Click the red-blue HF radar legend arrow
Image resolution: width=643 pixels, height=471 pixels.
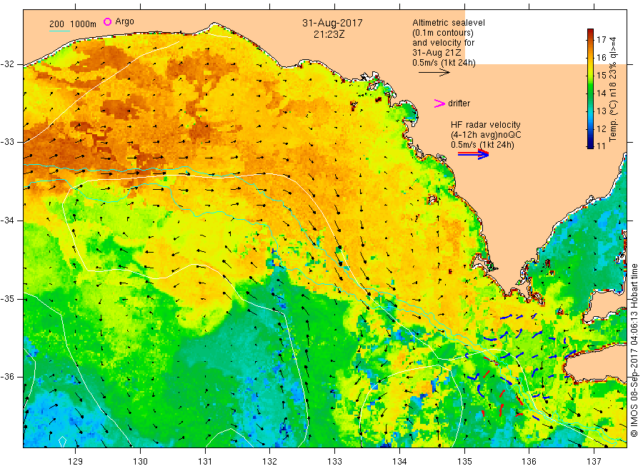coord(473,154)
